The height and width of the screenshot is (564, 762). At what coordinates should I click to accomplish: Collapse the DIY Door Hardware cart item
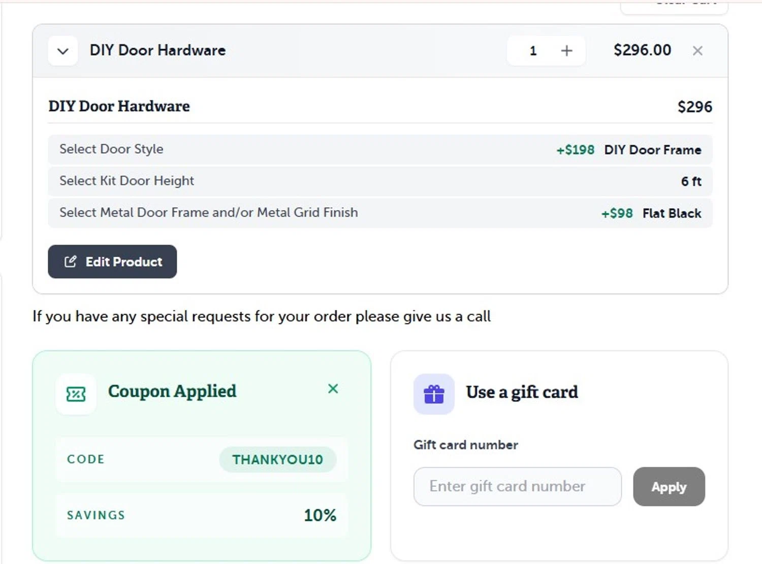coord(63,51)
